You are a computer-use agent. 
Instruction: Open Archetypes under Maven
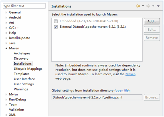click(x=22, y=53)
